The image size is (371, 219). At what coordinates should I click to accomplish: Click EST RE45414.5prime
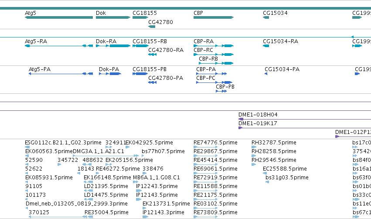click(x=206, y=164)
